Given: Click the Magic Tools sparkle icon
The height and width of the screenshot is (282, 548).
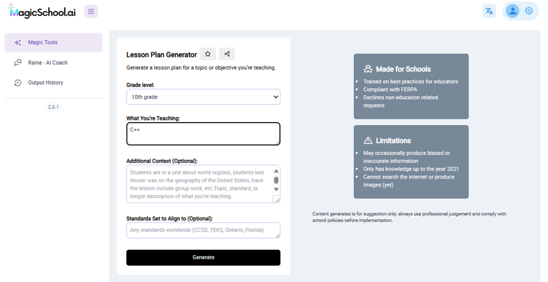Looking at the screenshot, I should pos(18,43).
